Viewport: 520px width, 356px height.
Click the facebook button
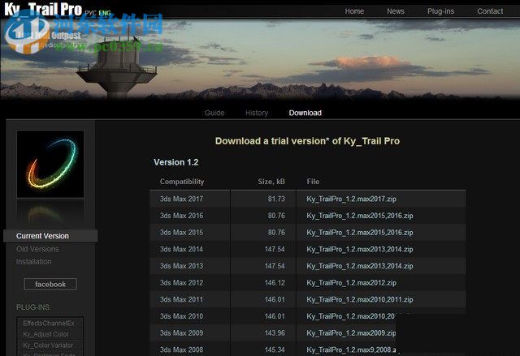click(x=50, y=284)
